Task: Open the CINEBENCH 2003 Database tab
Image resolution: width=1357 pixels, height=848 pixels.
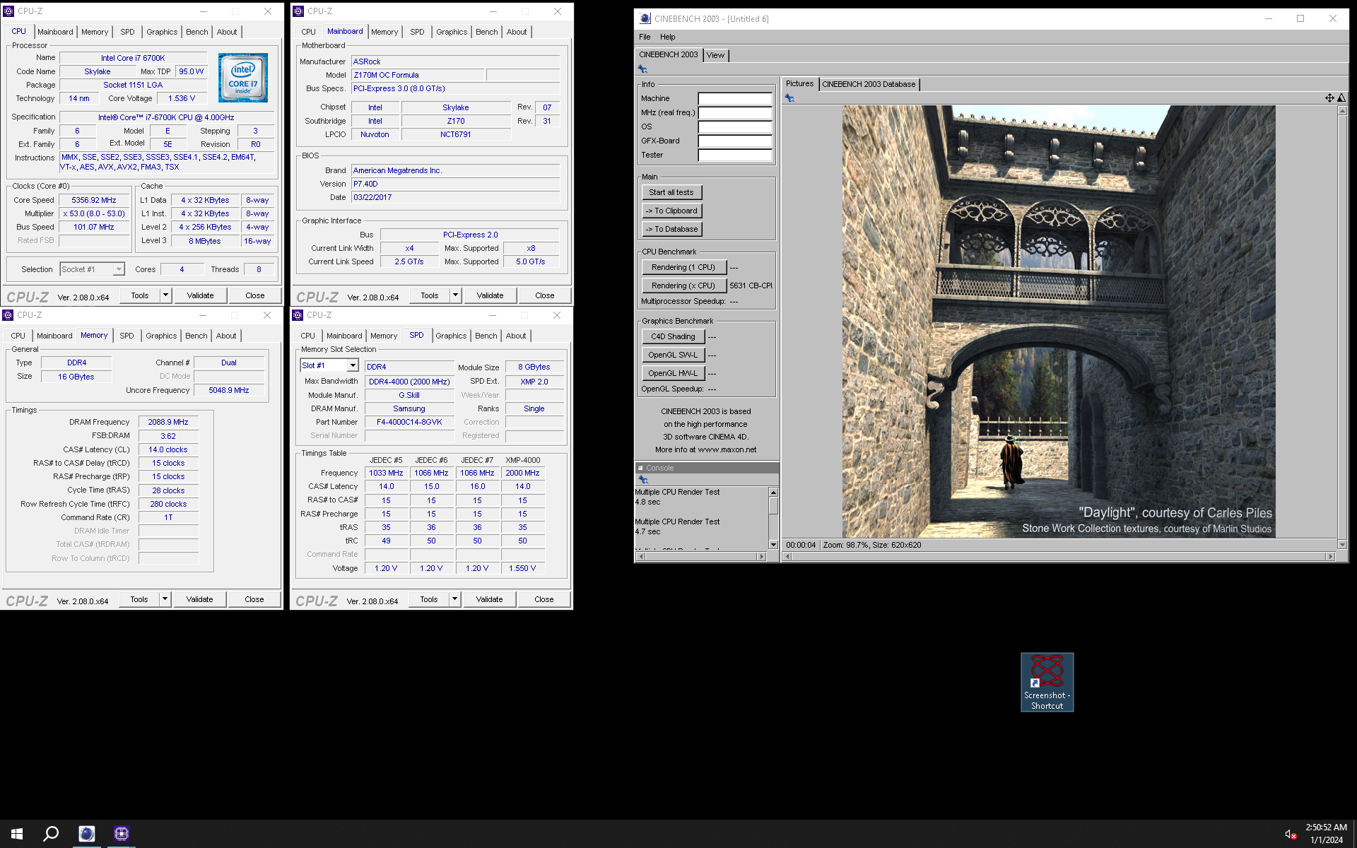Action: 868,84
